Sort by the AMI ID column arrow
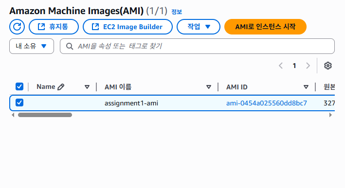This screenshot has height=188, width=345. 306,87
